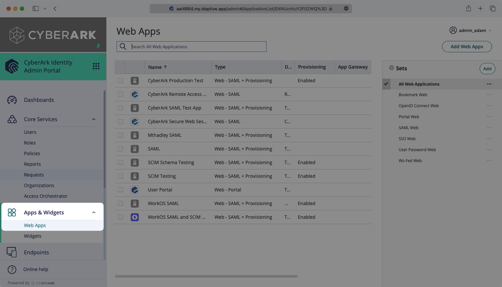Open the Widgets menu item
Viewport: 502px width, 287px height.
click(33, 236)
